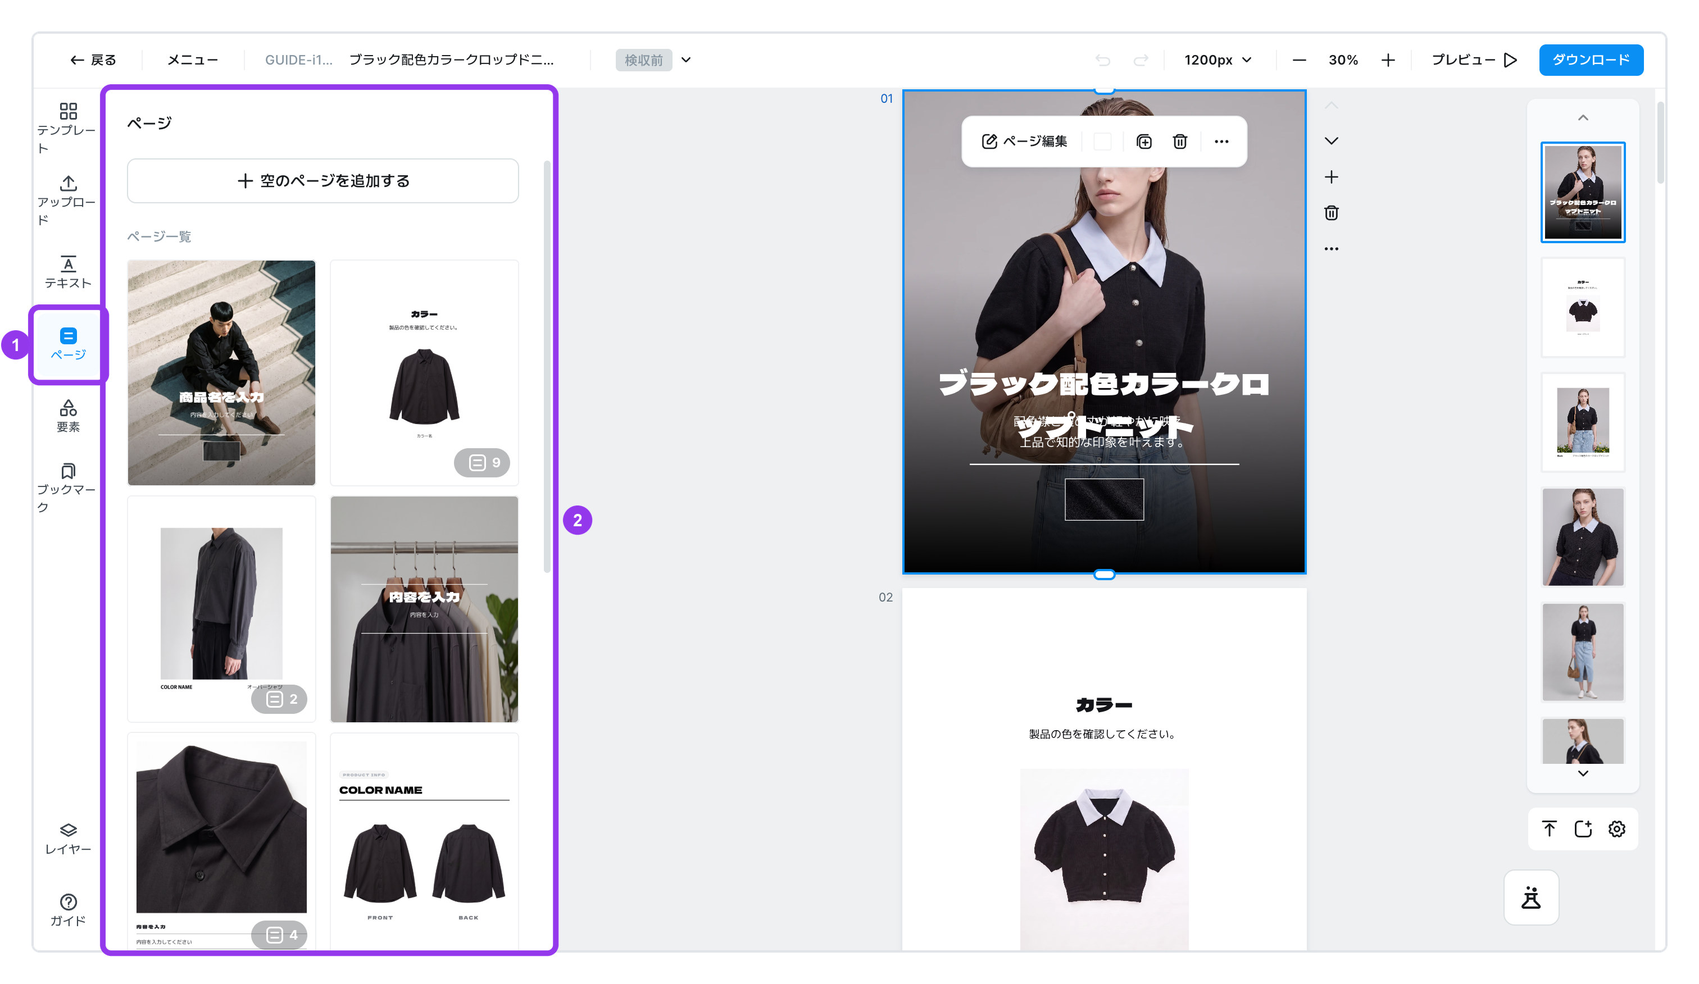Viewport: 1699px width, 984px height.
Task: Click the ダウンロード button
Action: click(1591, 60)
